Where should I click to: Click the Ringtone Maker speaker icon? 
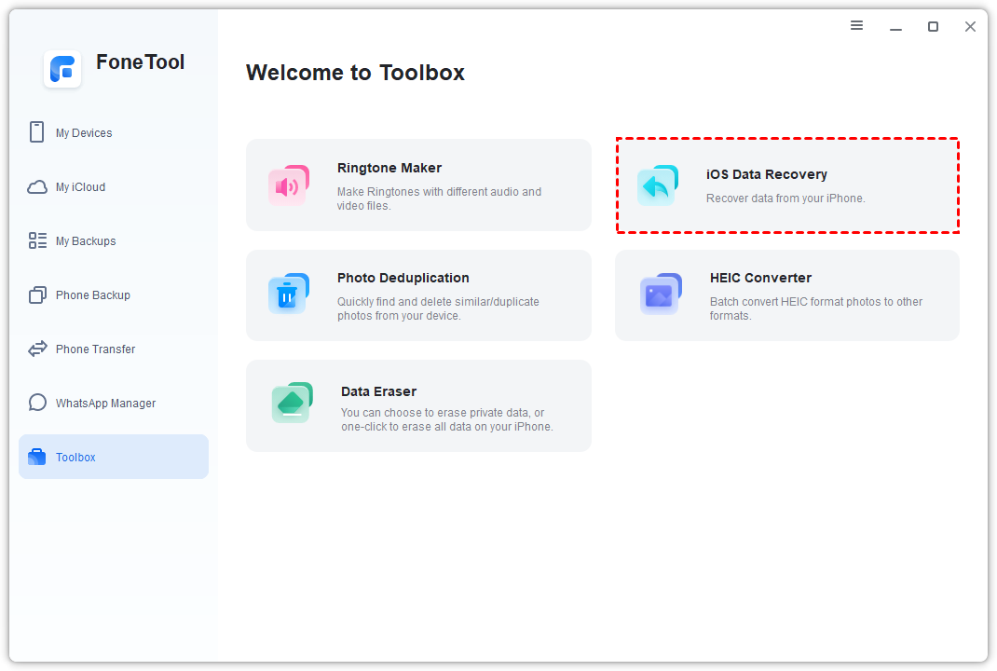tap(289, 185)
